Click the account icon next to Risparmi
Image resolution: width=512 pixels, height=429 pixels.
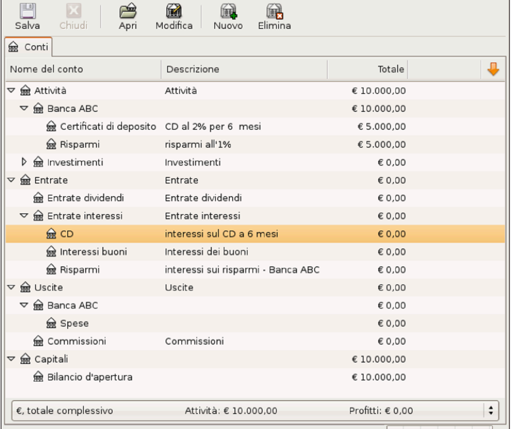(x=51, y=144)
